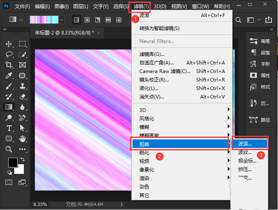The width and height of the screenshot is (278, 210).
Task: Change the screen mode
Action: [22, 182]
